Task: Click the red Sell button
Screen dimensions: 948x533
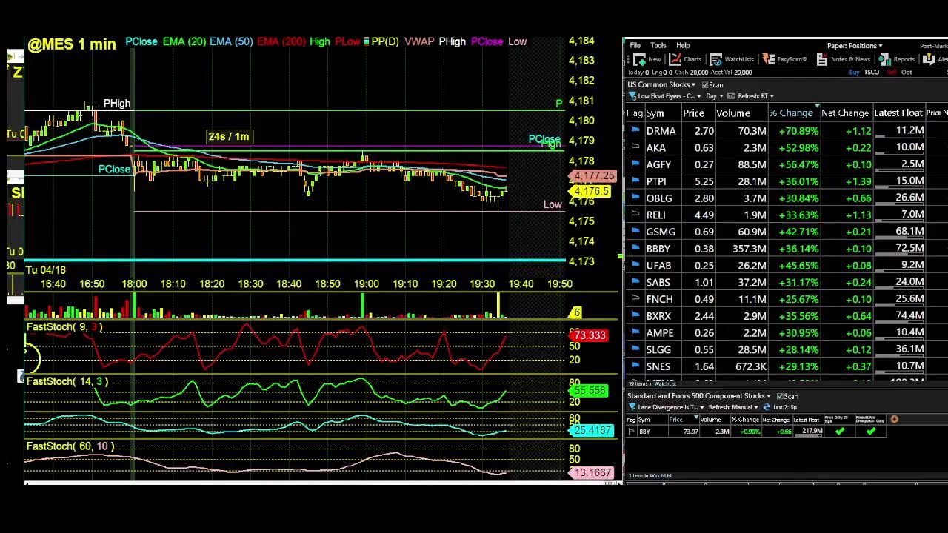Action: point(891,73)
